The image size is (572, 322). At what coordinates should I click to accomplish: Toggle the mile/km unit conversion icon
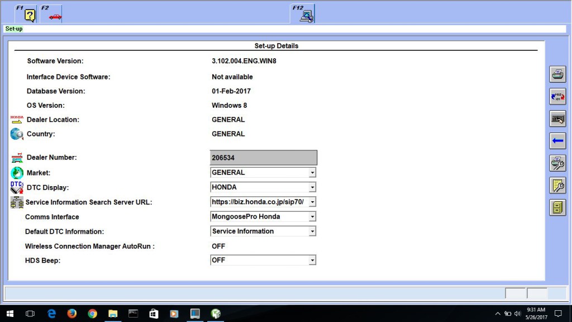(x=557, y=96)
